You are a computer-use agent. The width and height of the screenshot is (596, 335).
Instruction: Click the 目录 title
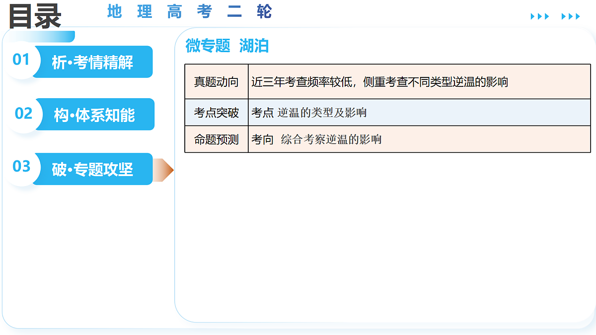(x=35, y=16)
